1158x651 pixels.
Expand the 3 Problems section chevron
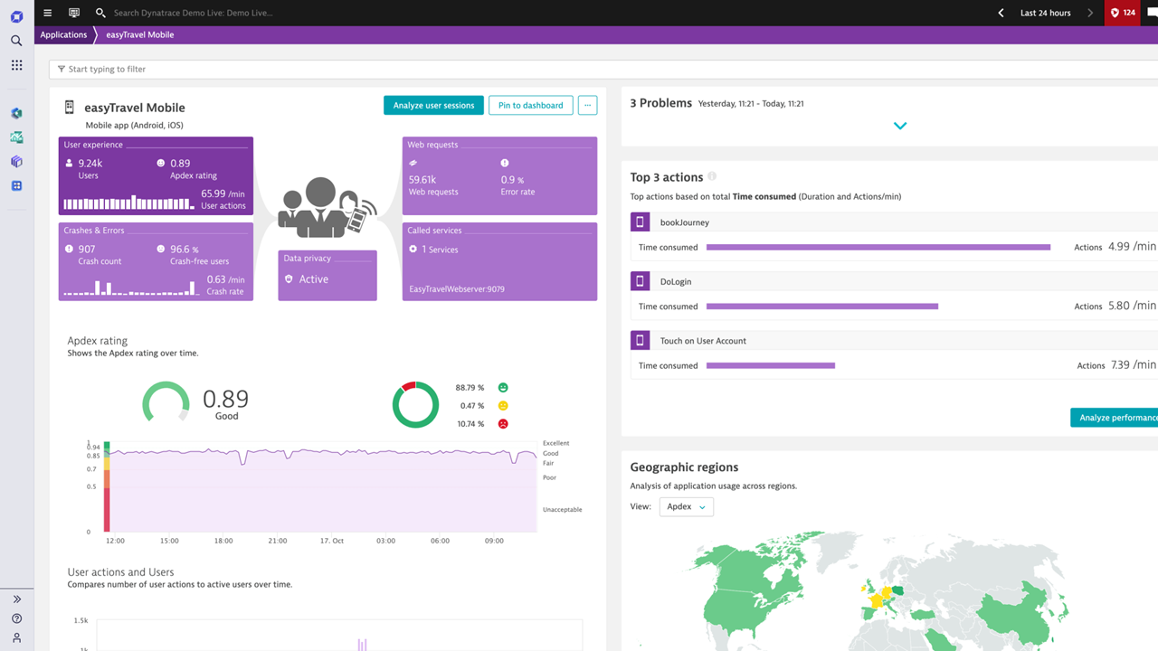(x=900, y=126)
